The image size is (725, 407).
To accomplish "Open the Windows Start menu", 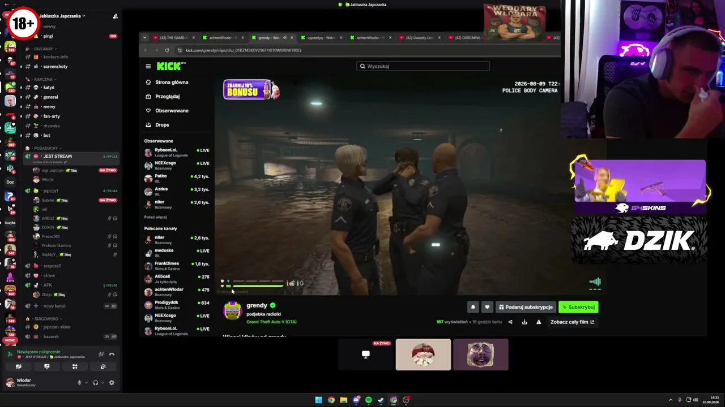I will click(x=318, y=400).
